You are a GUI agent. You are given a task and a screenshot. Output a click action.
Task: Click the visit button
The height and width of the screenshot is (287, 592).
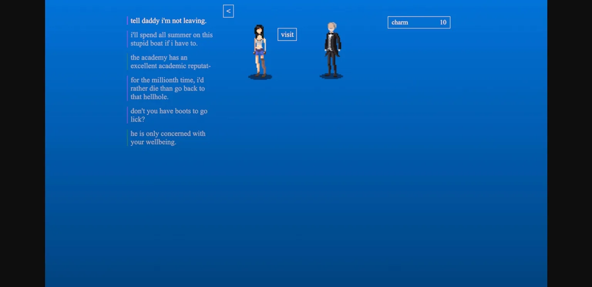(x=287, y=34)
